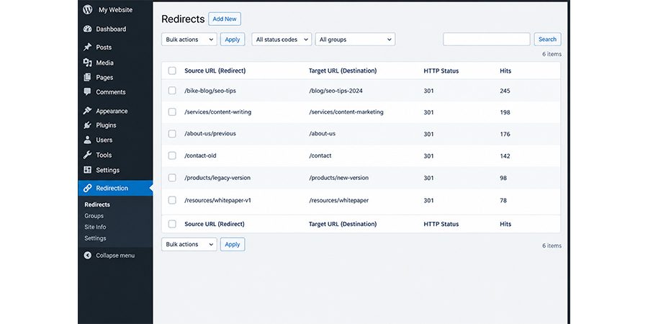Select the /services/content-writing row checkbox

172,112
